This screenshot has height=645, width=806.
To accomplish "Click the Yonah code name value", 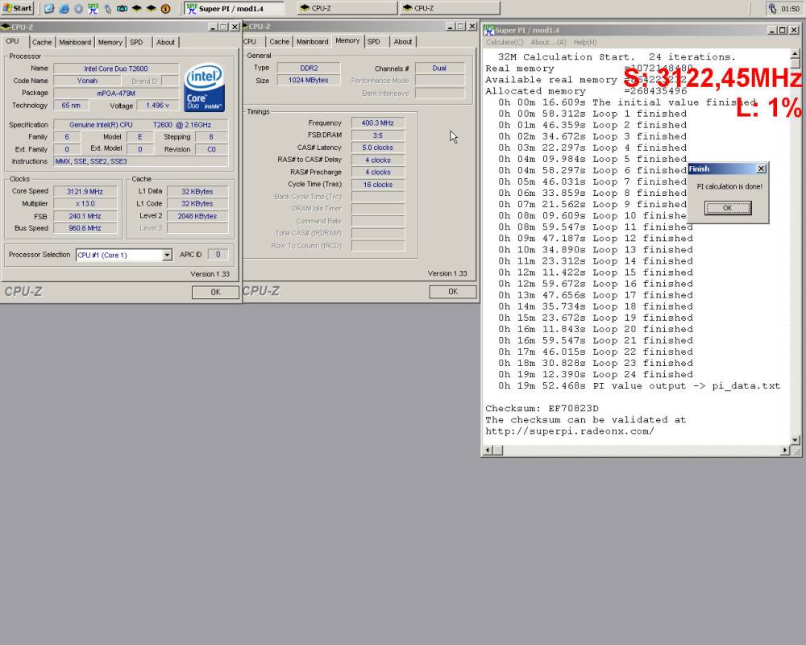I will [87, 81].
